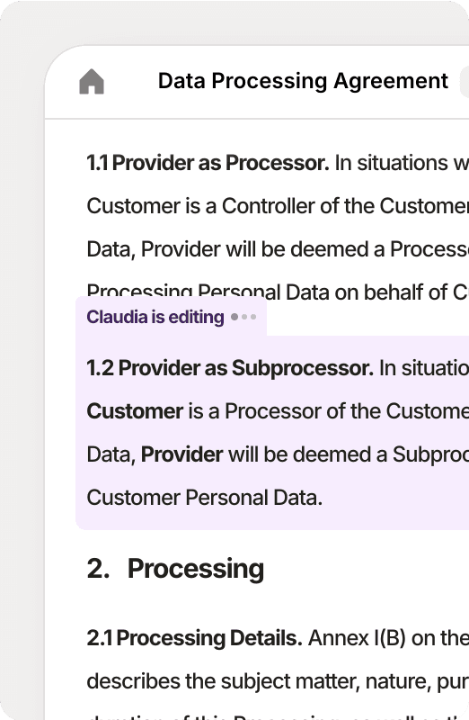
Task: Click "Processing Personal Data on behalf" line
Action: [x=278, y=291]
